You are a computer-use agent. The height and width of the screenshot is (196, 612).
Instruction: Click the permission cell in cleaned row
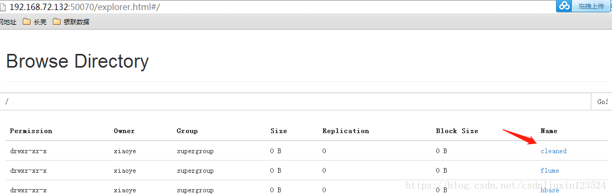[29, 151]
